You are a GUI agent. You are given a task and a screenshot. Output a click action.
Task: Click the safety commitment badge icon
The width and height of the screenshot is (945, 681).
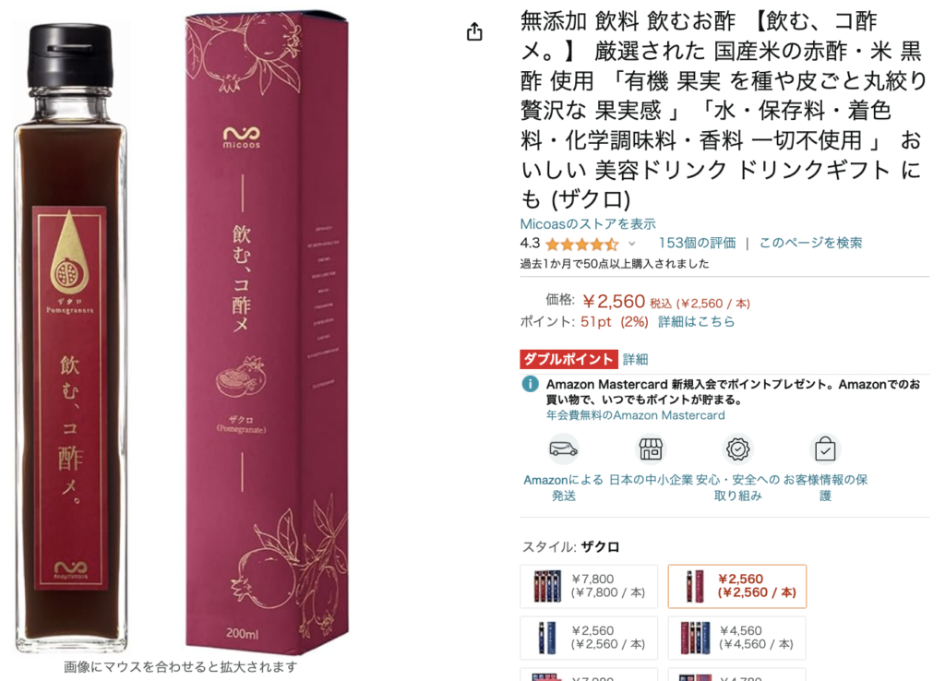[737, 449]
